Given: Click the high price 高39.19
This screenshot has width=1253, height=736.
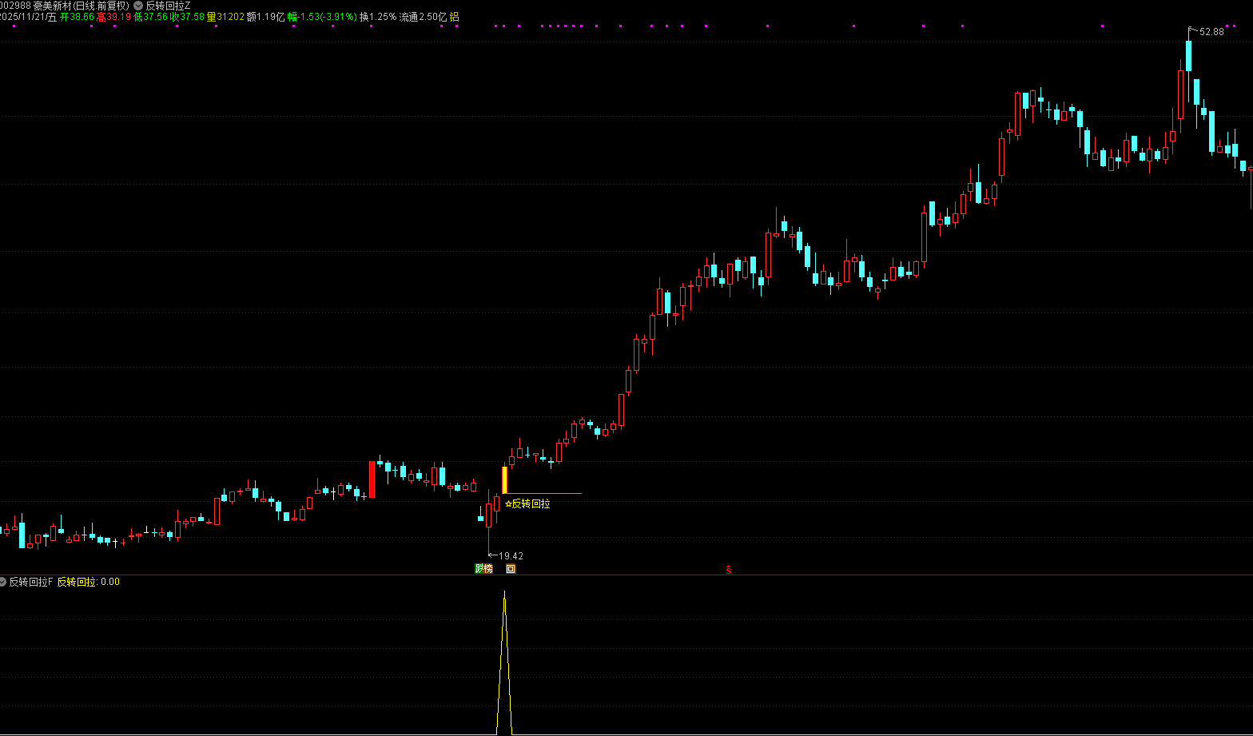Looking at the screenshot, I should pyautogui.click(x=113, y=17).
